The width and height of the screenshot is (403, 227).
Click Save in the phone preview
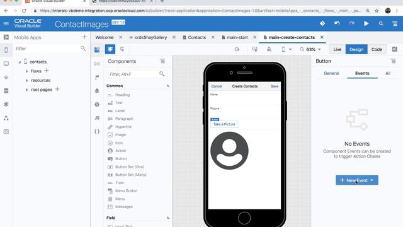coord(275,86)
